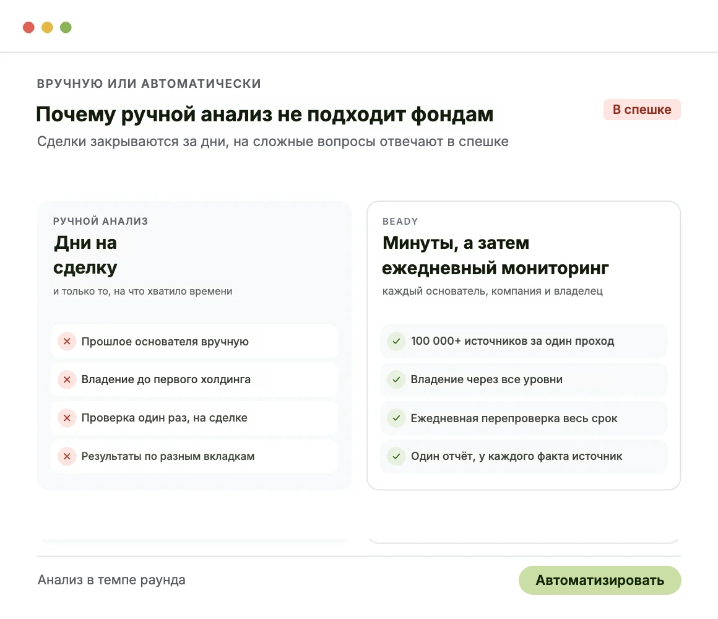Click the ВРУЧНУЮ ИЛИ АВТОМАТИЧЕСКИ label
Image resolution: width=718 pixels, height=619 pixels.
149,84
